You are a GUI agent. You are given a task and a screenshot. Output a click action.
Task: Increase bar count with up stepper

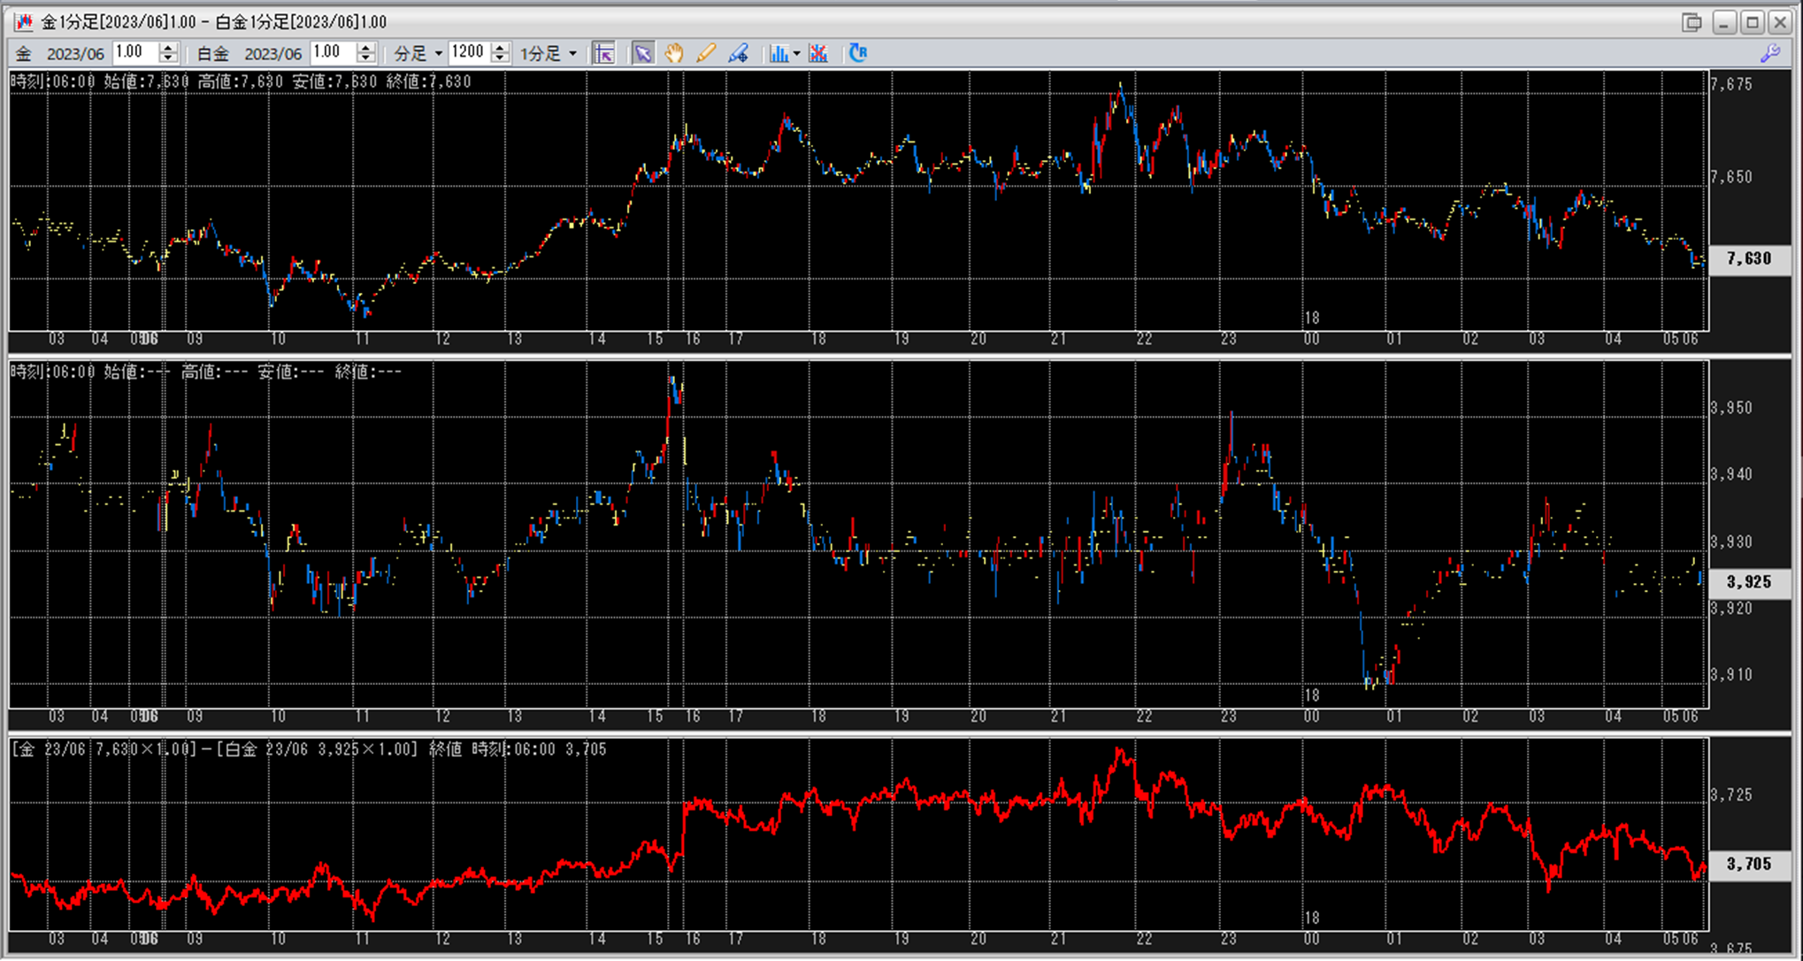pyautogui.click(x=500, y=48)
